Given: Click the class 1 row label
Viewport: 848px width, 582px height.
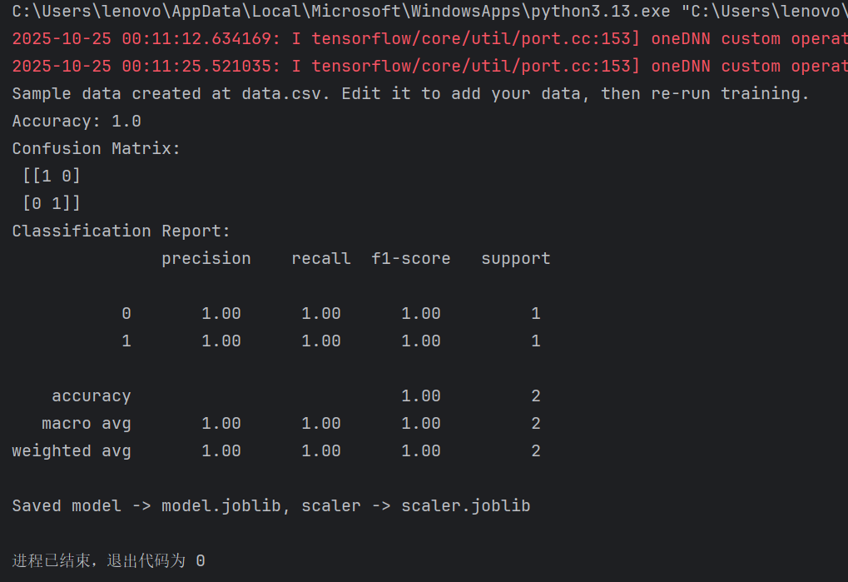Looking at the screenshot, I should (x=126, y=341).
